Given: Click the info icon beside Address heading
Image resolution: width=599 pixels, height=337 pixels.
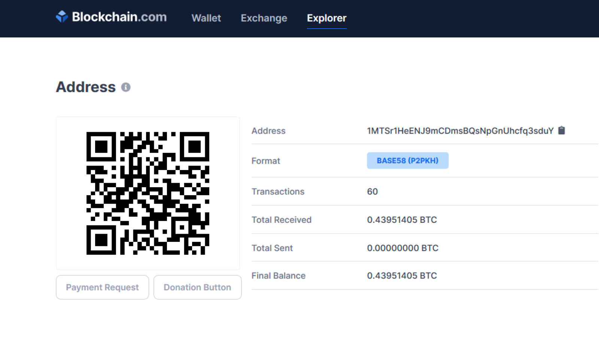Looking at the screenshot, I should pyautogui.click(x=126, y=87).
